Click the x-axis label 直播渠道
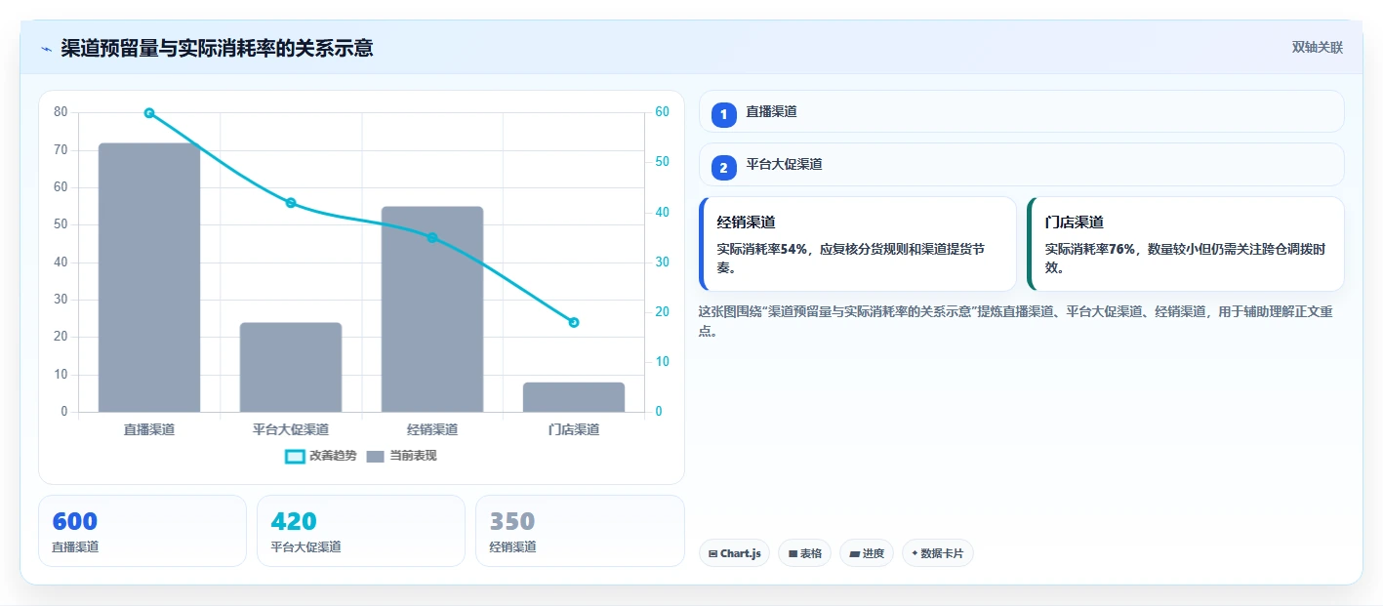Image resolution: width=1383 pixels, height=606 pixels. click(x=149, y=429)
